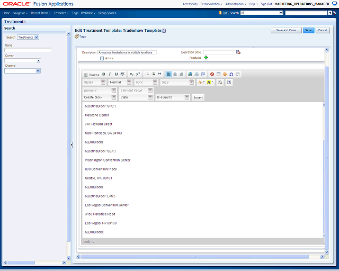339x271 pixels.
Task: Insert page break
Action: click(x=238, y=74)
